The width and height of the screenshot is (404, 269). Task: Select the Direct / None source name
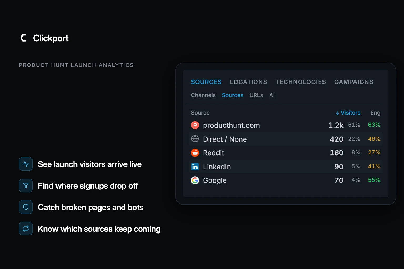pos(225,139)
